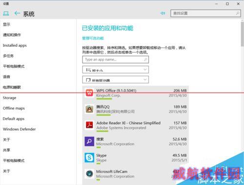Select Storage in the sidebar
This screenshot has height=185, width=244.
9,98
